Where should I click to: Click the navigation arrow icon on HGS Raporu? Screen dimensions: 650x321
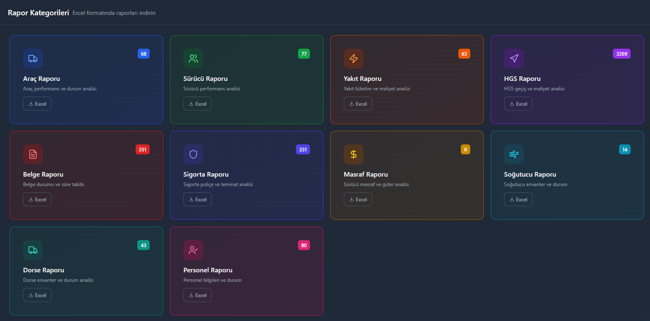point(514,59)
